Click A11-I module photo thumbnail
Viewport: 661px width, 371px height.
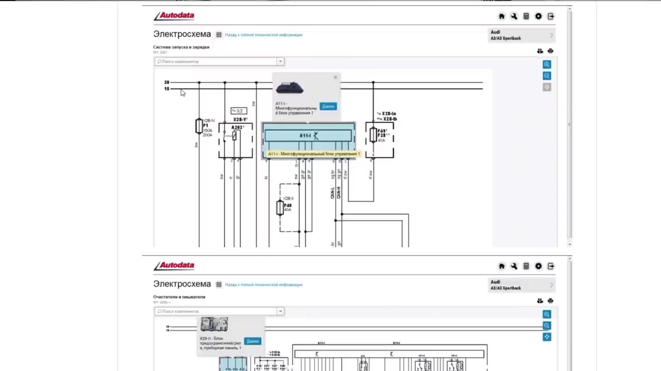pos(290,88)
